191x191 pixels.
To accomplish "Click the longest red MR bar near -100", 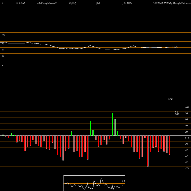I will click(x=148, y=151).
